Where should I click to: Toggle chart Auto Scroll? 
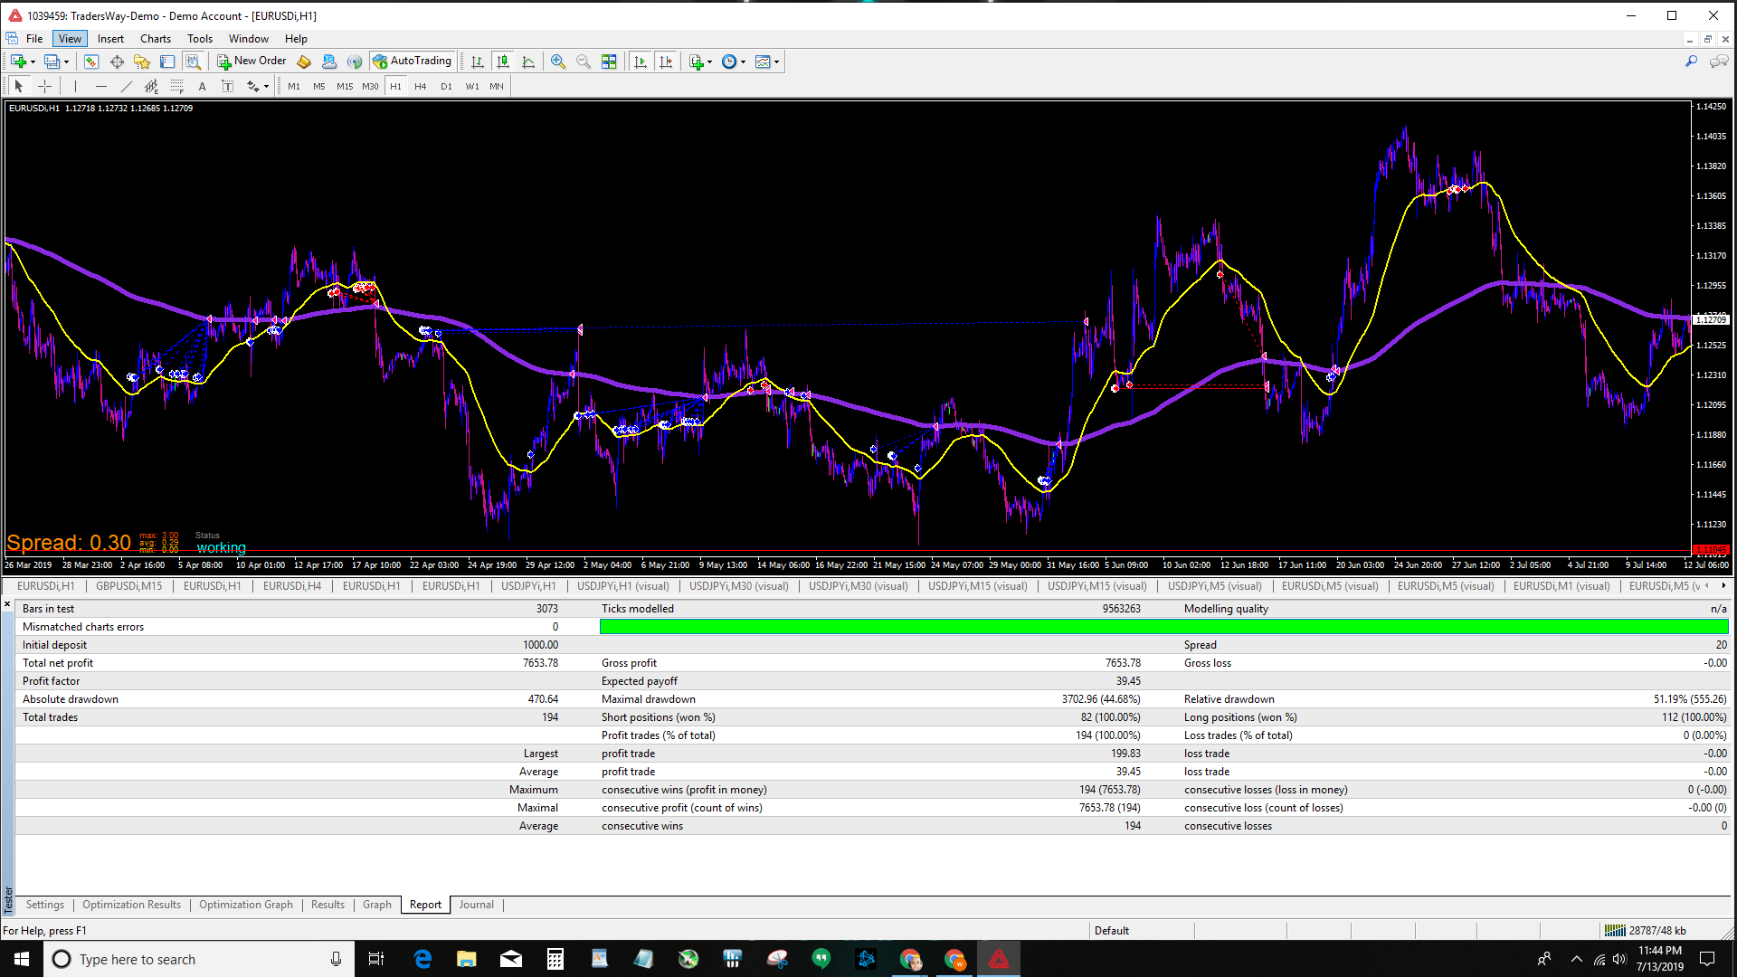tap(641, 62)
